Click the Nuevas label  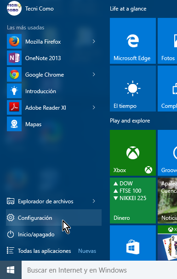pos(87,251)
